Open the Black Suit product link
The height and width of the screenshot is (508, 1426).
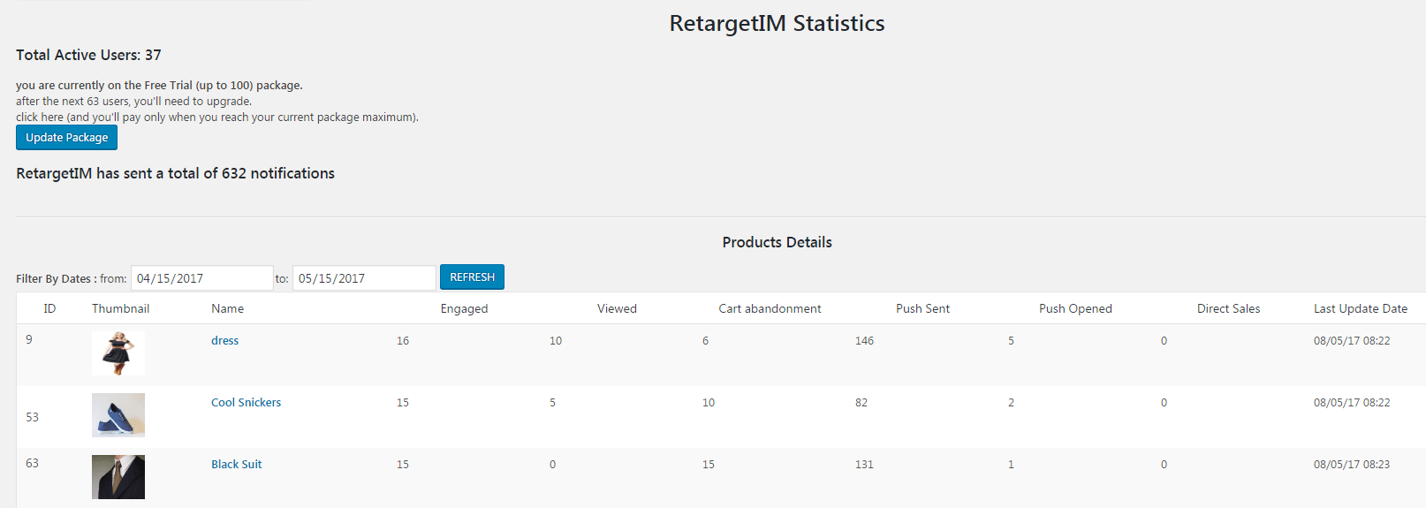pyautogui.click(x=236, y=464)
